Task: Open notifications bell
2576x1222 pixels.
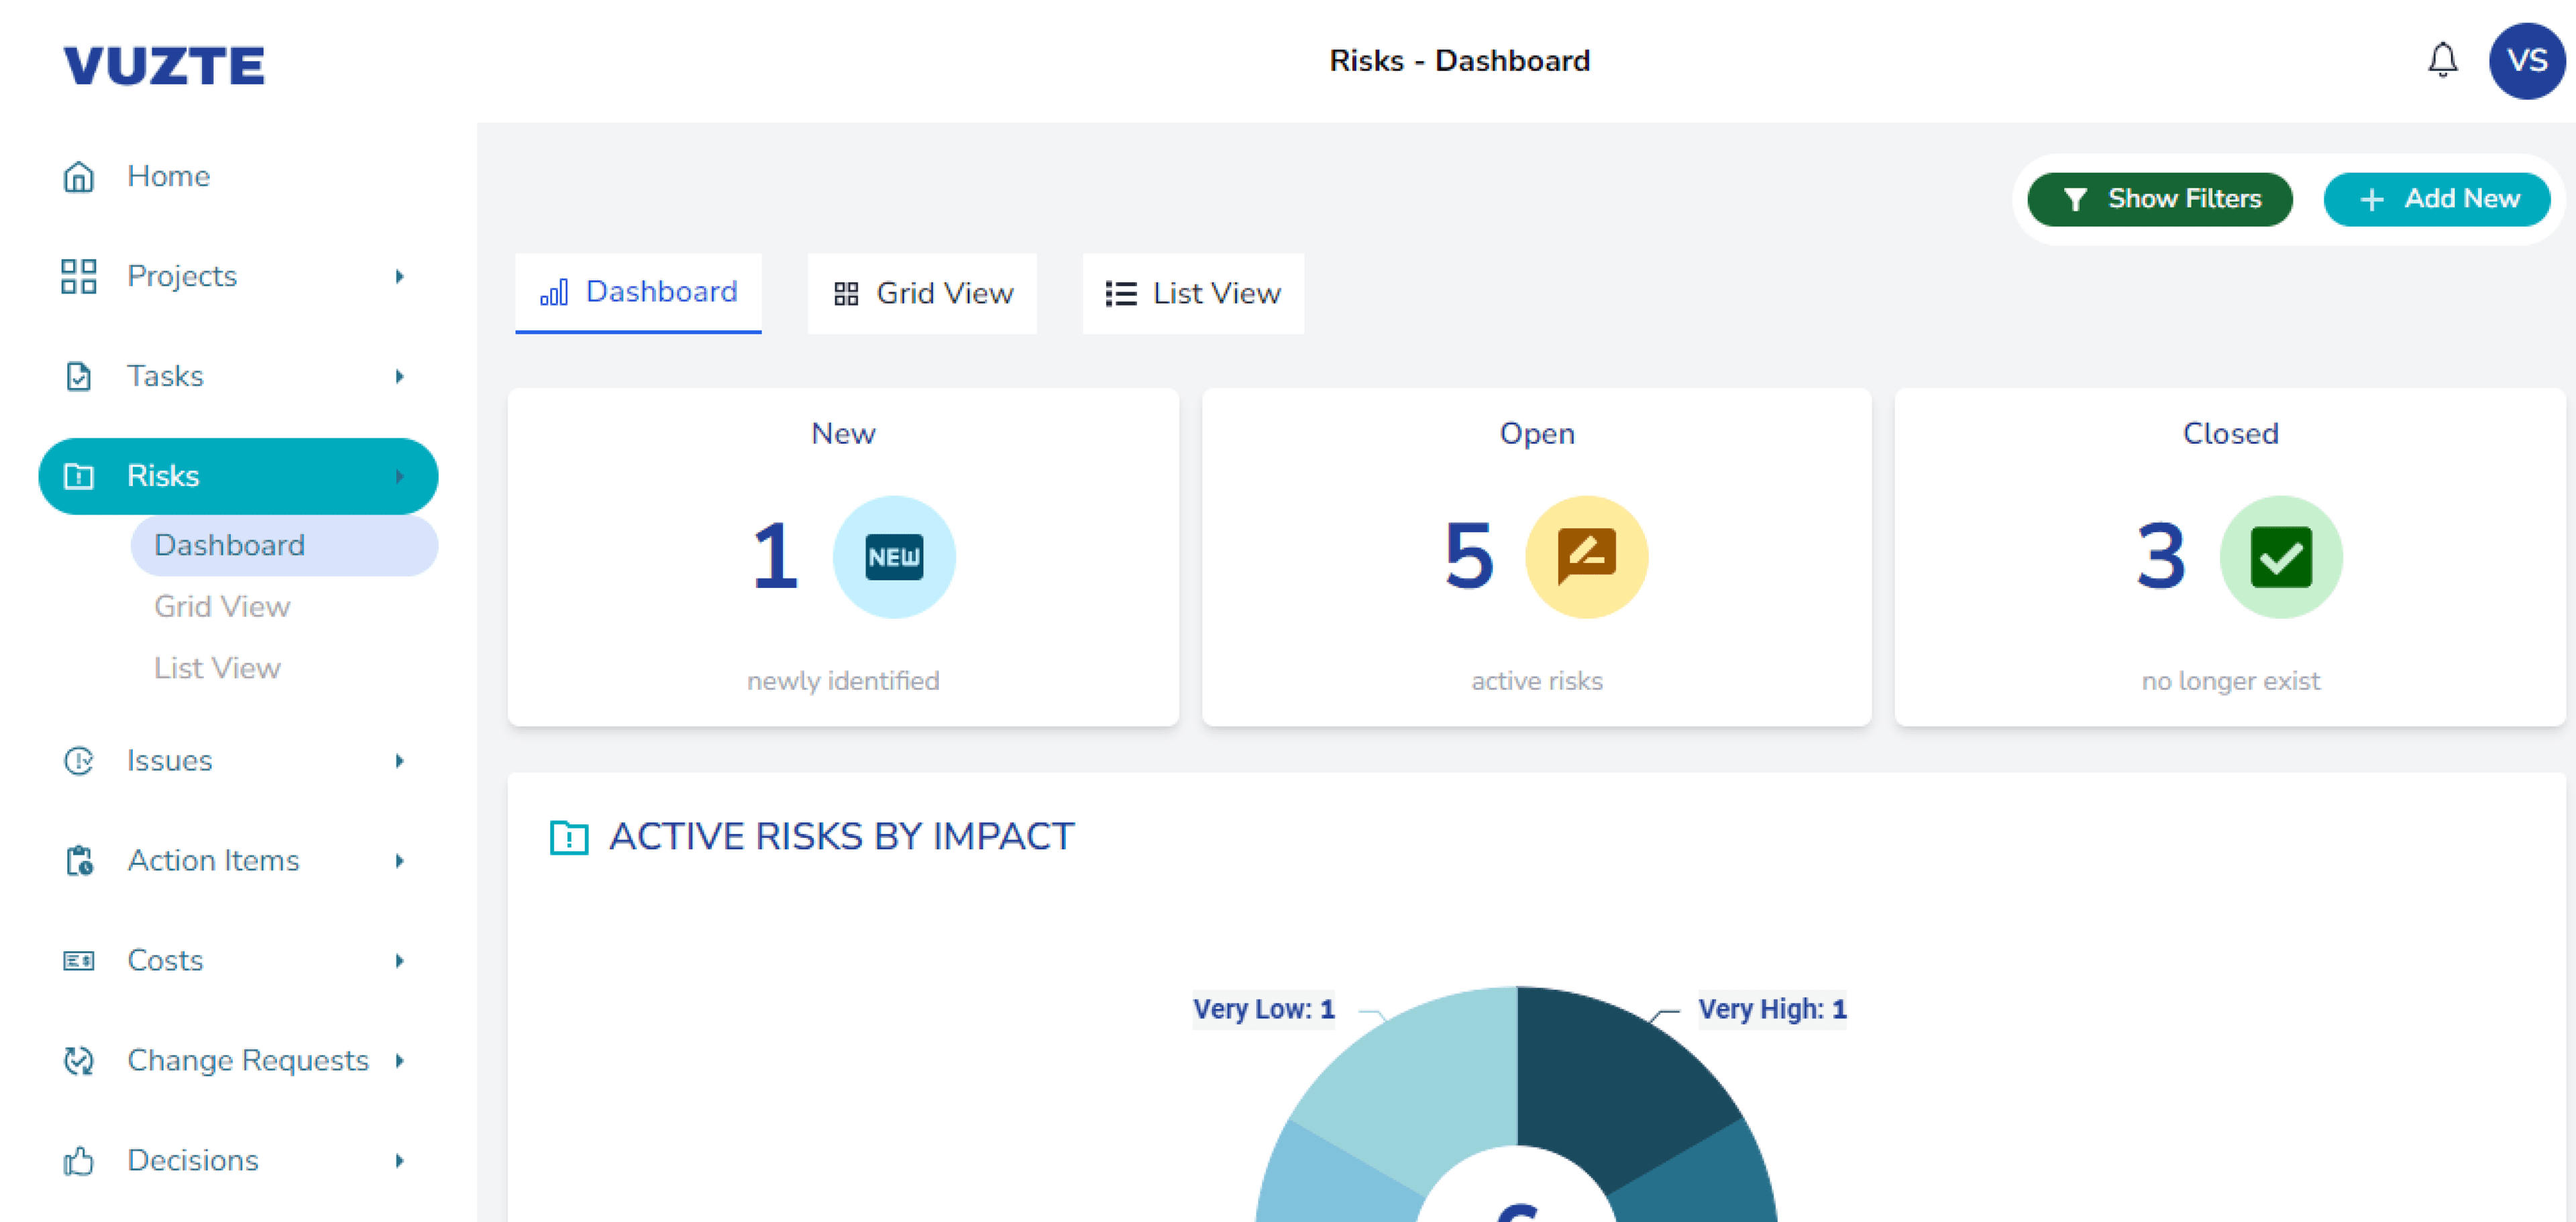Action: pos(2442,60)
